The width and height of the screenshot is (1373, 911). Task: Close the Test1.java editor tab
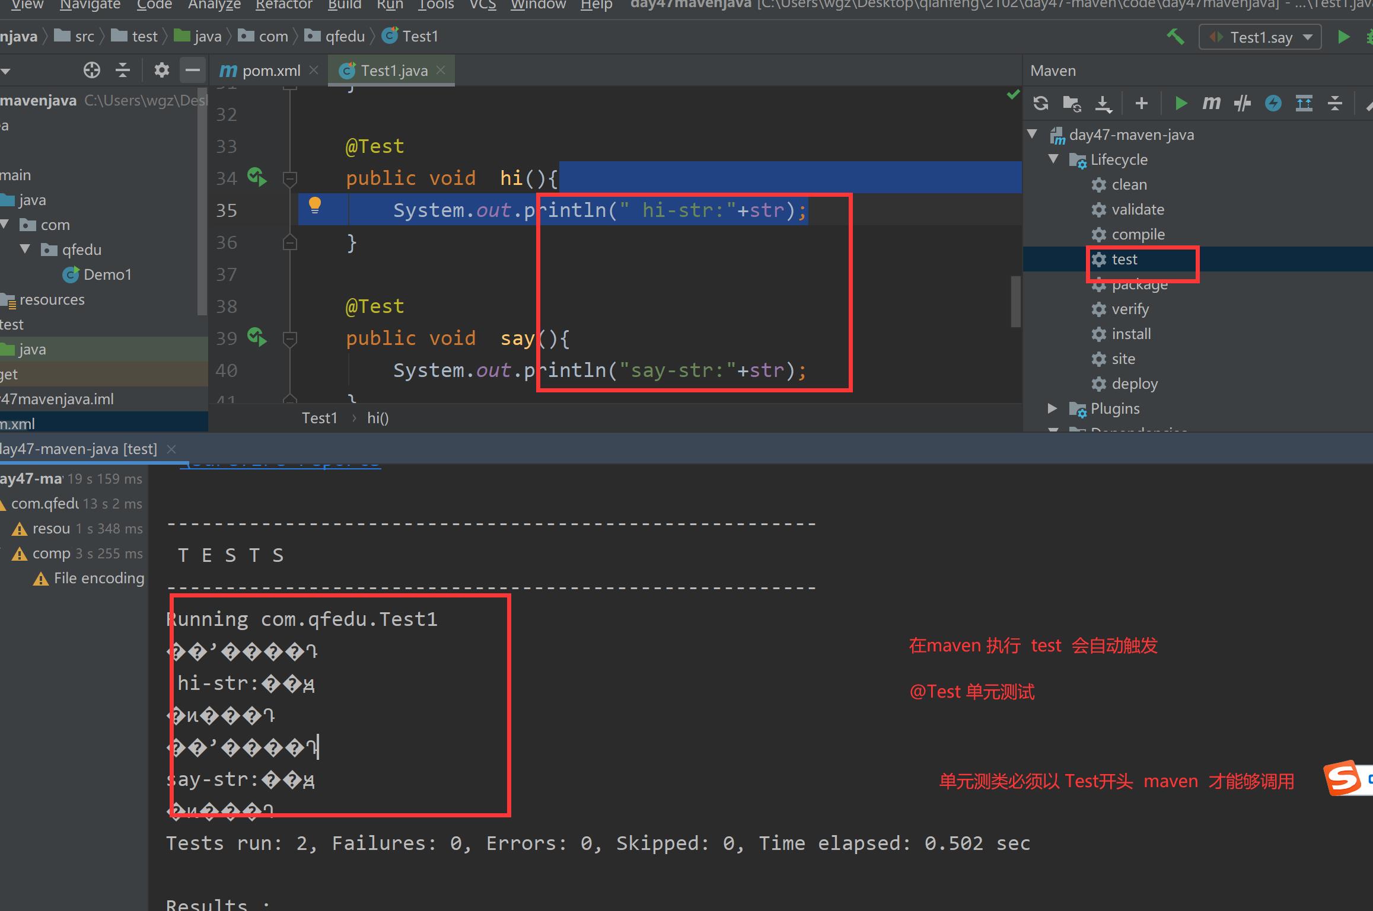pos(441,70)
